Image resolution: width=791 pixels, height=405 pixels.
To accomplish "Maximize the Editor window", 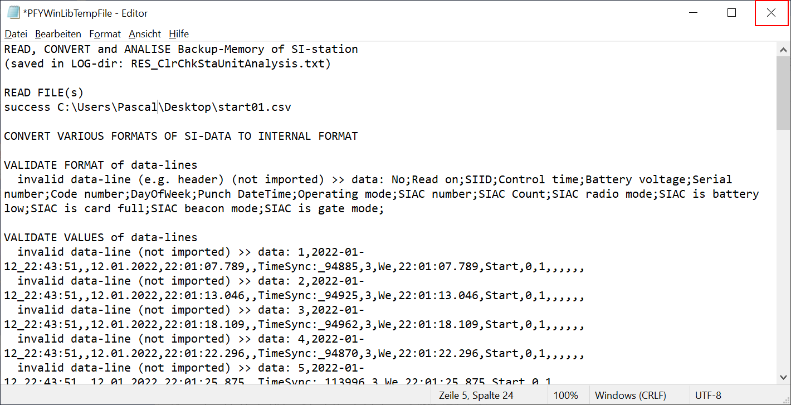I will pos(732,13).
